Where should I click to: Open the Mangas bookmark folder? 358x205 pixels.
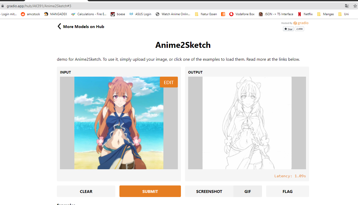tap(325, 14)
